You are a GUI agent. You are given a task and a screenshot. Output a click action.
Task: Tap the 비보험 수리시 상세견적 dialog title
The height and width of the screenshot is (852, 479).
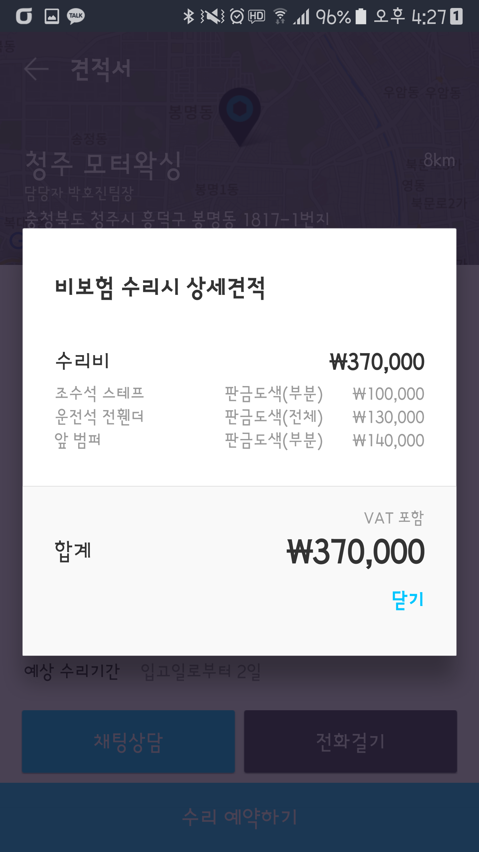point(160,288)
